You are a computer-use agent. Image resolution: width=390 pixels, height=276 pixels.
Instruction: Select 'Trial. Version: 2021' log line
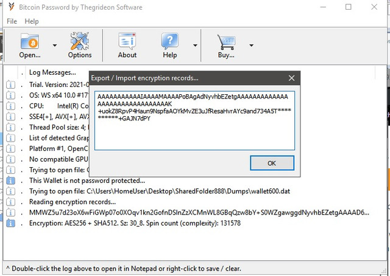[59, 85]
